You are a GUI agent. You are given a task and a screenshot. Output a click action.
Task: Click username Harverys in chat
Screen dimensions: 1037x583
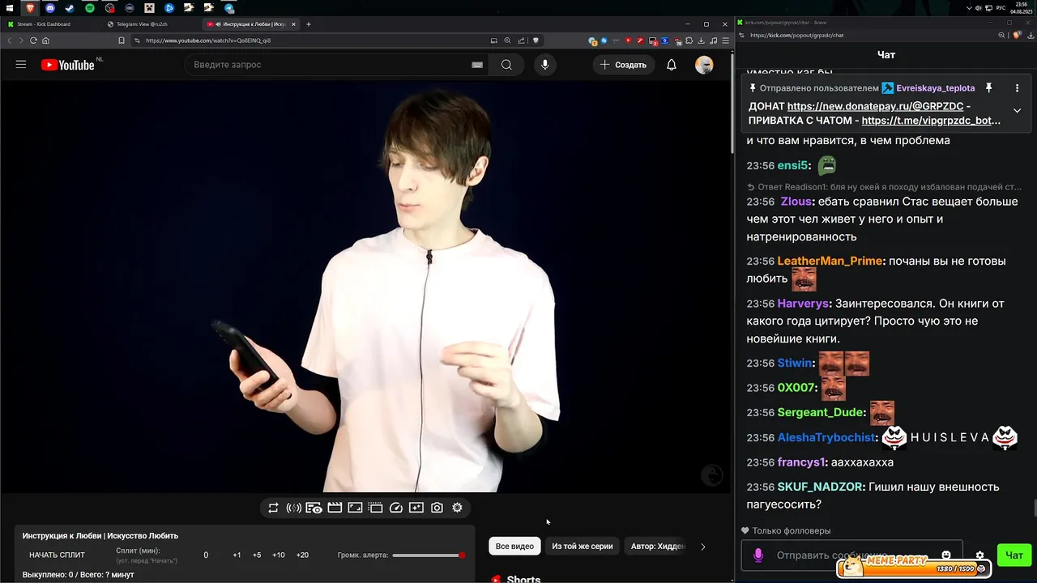tap(803, 304)
